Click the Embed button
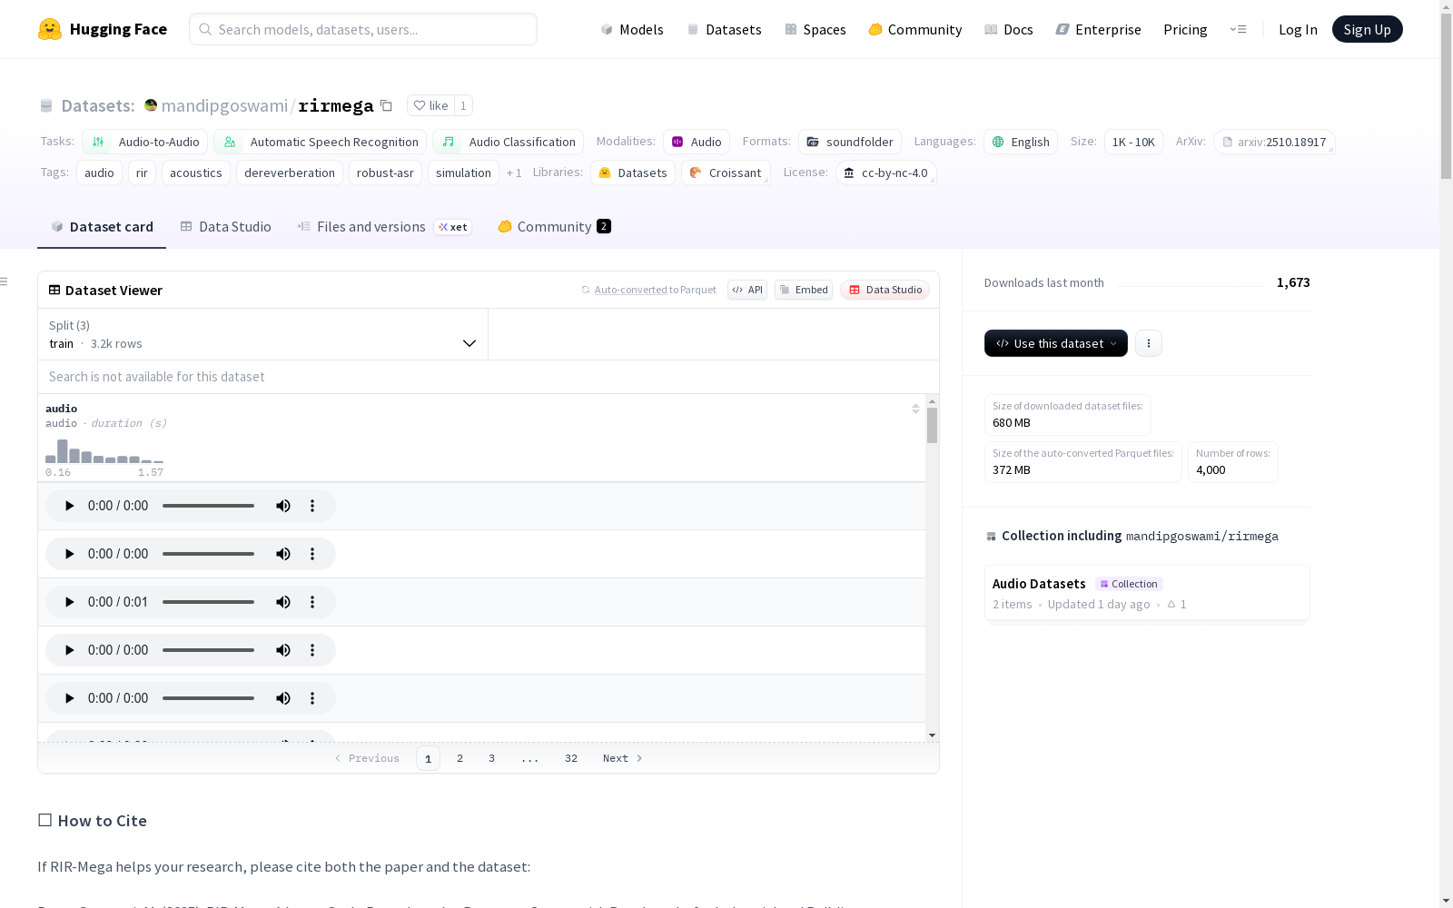 tap(804, 290)
